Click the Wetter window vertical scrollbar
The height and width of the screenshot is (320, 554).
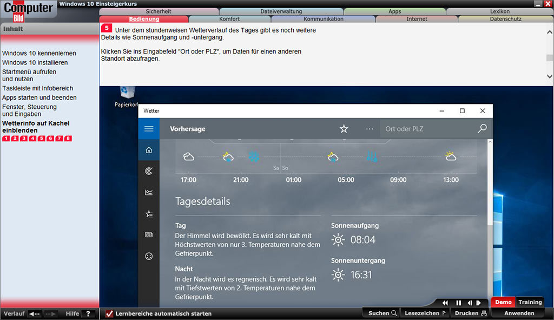[490, 223]
